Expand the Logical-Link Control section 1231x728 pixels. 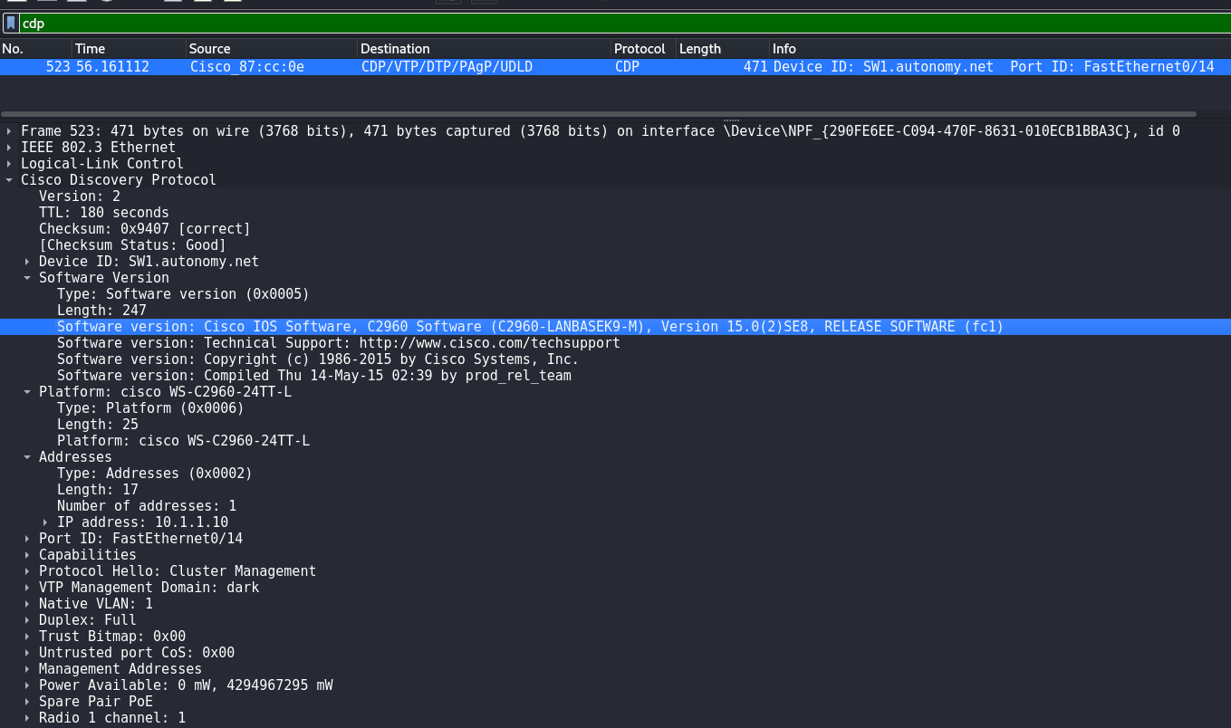10,164
